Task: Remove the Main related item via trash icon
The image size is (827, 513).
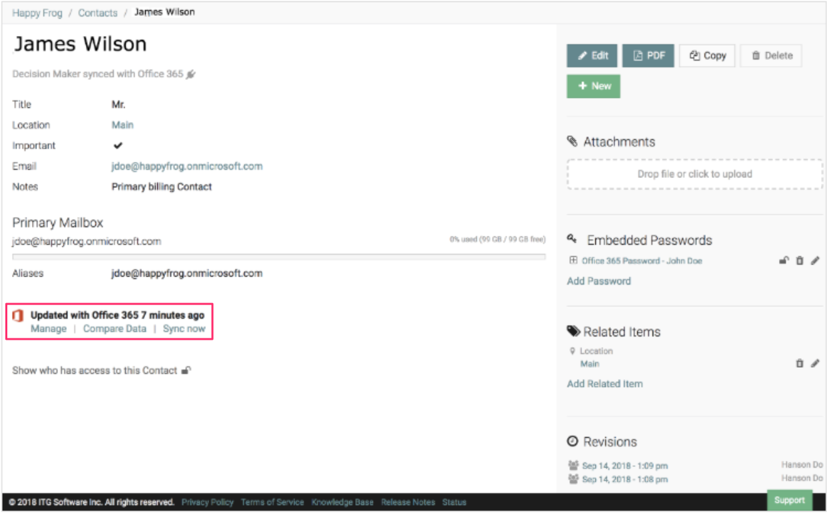Action: click(x=800, y=364)
